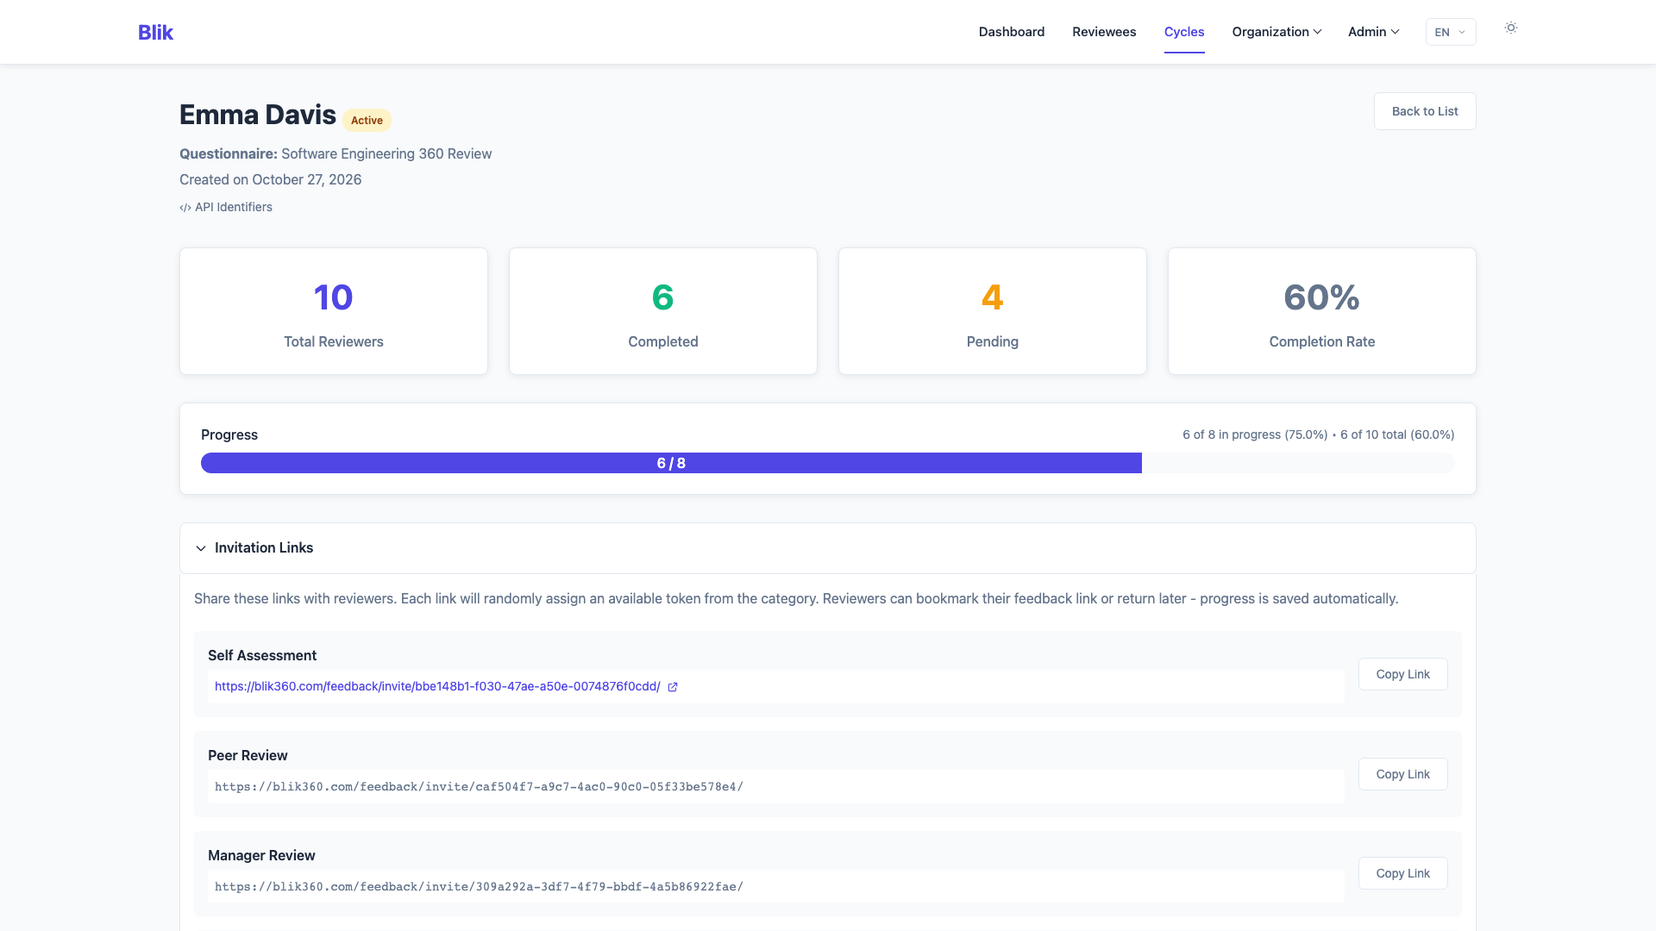Copy the Manager Review invitation link

[x=1402, y=873]
